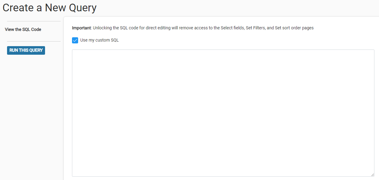
Task: Click the divider line above View the SQL Code
Action: click(34, 21)
